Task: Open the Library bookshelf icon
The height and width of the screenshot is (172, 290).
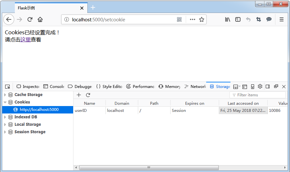Action: pyautogui.click(x=228, y=19)
